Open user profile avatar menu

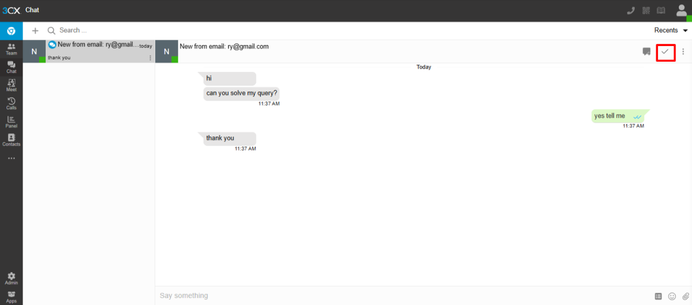coord(682,10)
